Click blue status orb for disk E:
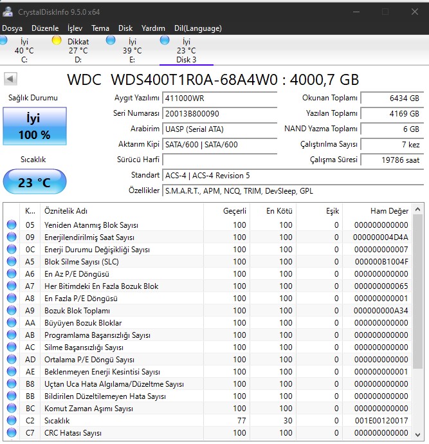This screenshot has height=444, width=429. tap(111, 41)
